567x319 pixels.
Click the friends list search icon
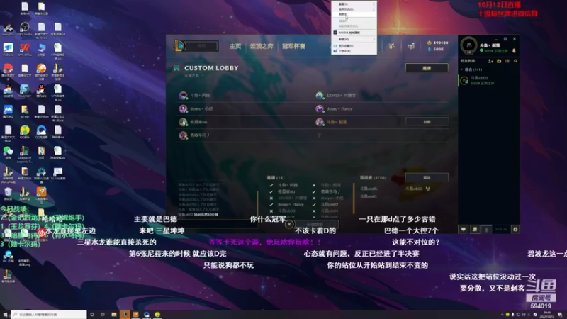click(516, 61)
